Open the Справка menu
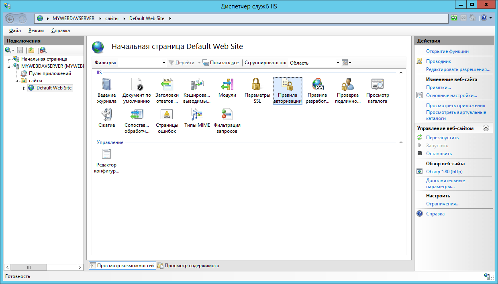The image size is (498, 284). [x=61, y=30]
